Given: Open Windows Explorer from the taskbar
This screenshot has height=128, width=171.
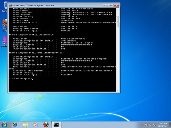Looking at the screenshot, I should pyautogui.click(x=25, y=124).
